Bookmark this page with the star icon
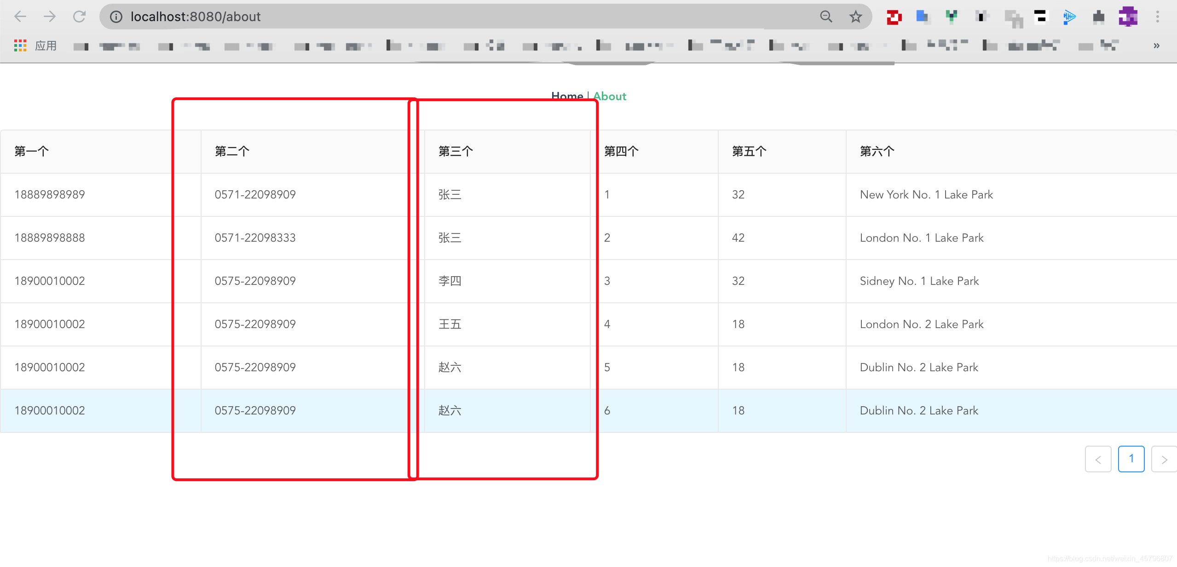 point(855,17)
